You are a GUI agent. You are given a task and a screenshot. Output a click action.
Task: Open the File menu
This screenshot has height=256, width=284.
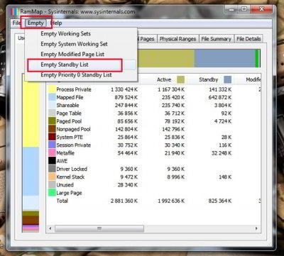16,23
